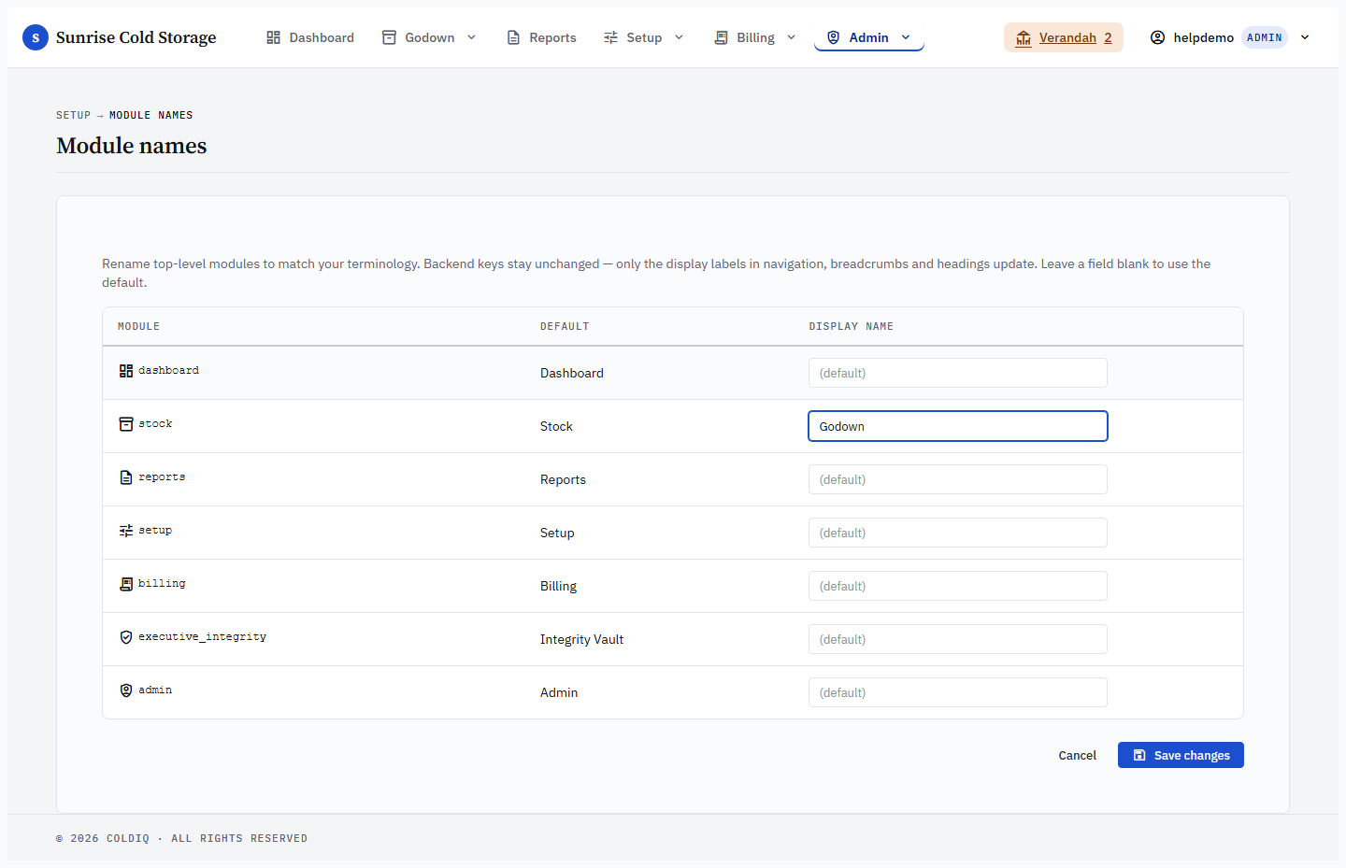The height and width of the screenshot is (868, 1346).
Task: Expand the Admin menu chevron
Action: point(906,37)
